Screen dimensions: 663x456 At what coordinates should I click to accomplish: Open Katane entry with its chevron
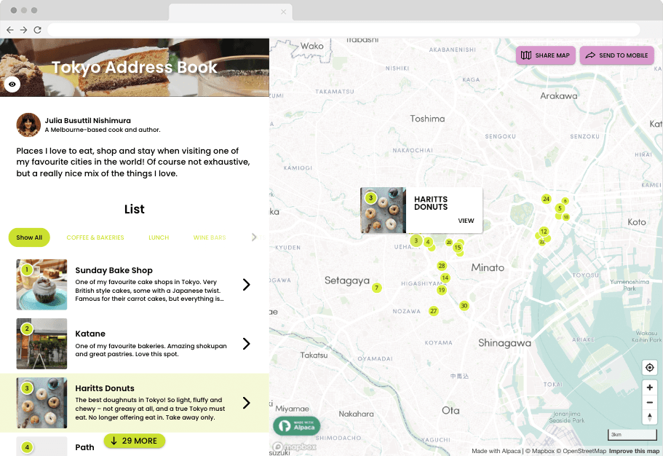pos(247,343)
